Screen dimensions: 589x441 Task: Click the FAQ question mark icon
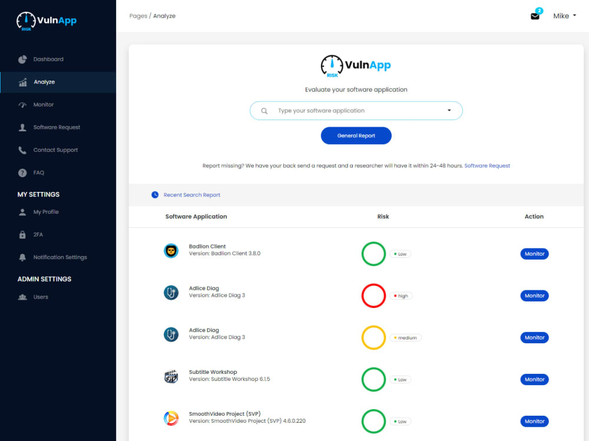tap(22, 173)
